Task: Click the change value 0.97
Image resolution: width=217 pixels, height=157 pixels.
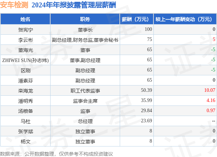Action: 211,111
